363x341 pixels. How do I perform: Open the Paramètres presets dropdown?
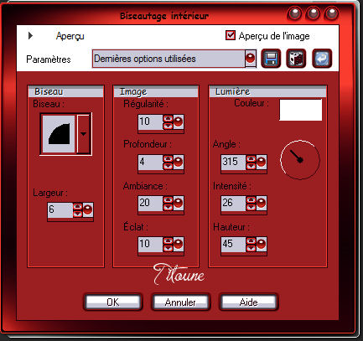(251, 59)
